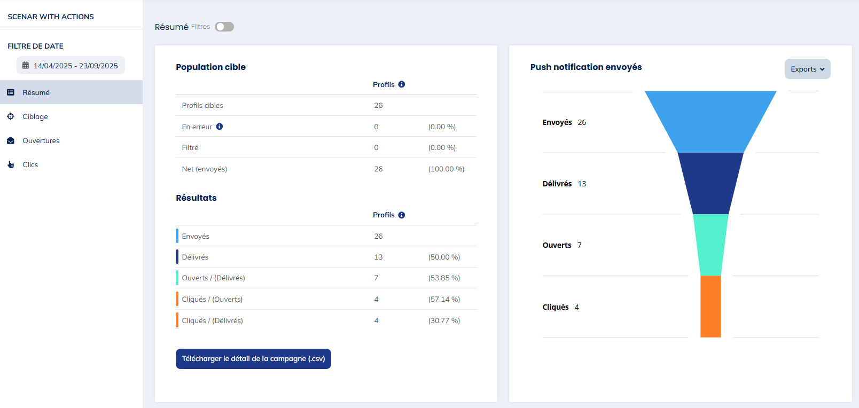Click the calendar icon in date filter
This screenshot has height=408, width=859.
click(x=26, y=66)
